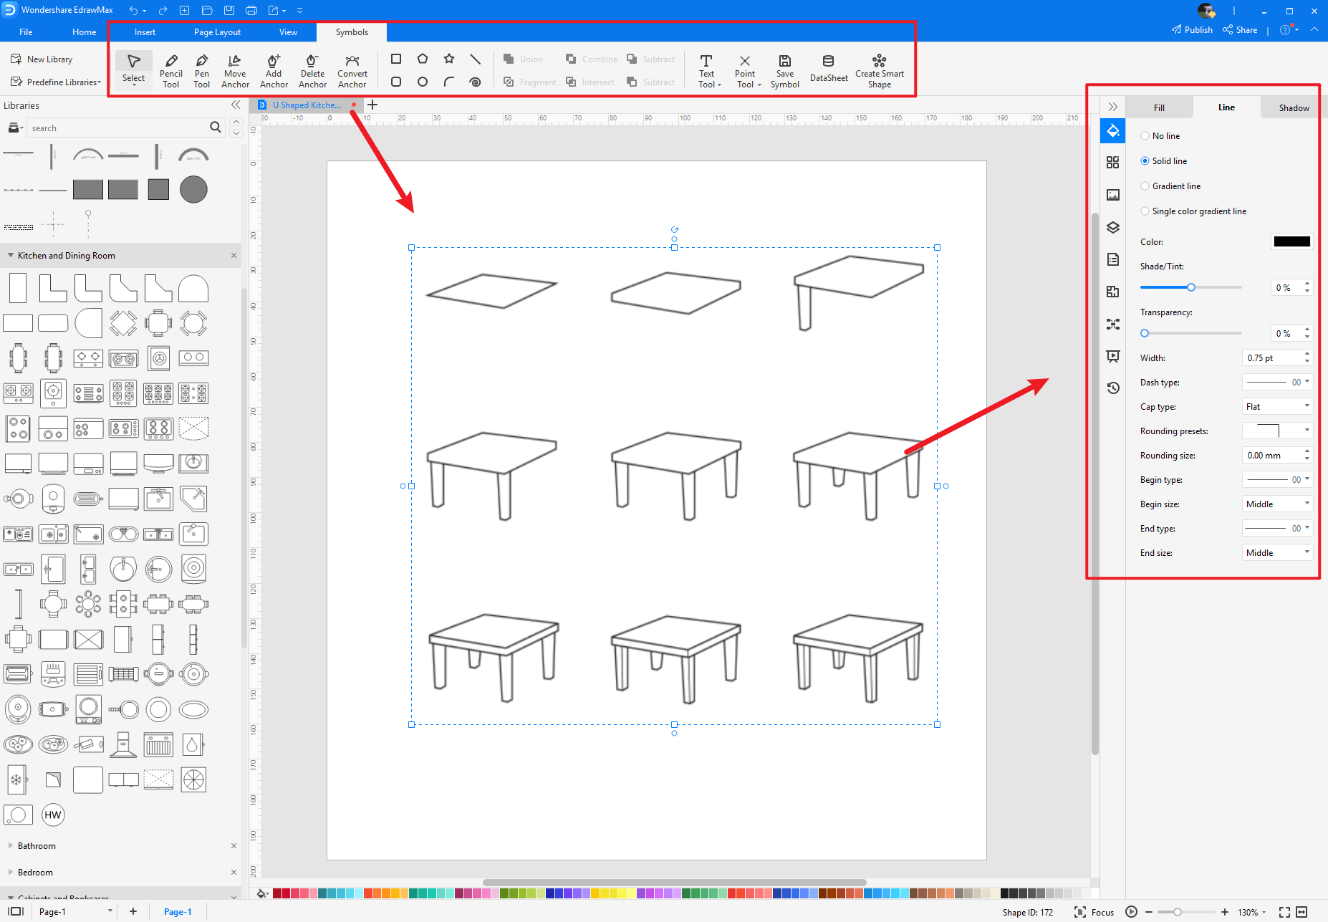Activate the Convert Anchor tool
Screen dimensions: 1328x922
[352, 69]
